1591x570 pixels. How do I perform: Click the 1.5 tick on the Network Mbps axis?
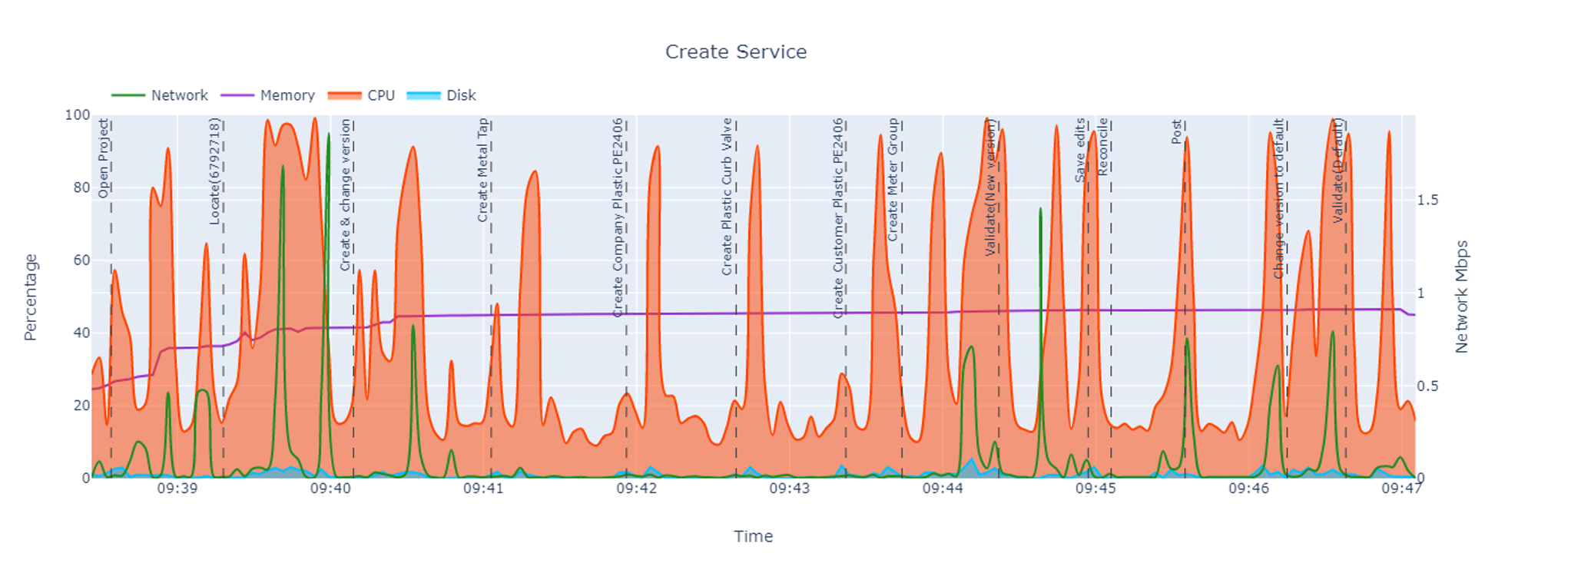click(x=1427, y=200)
